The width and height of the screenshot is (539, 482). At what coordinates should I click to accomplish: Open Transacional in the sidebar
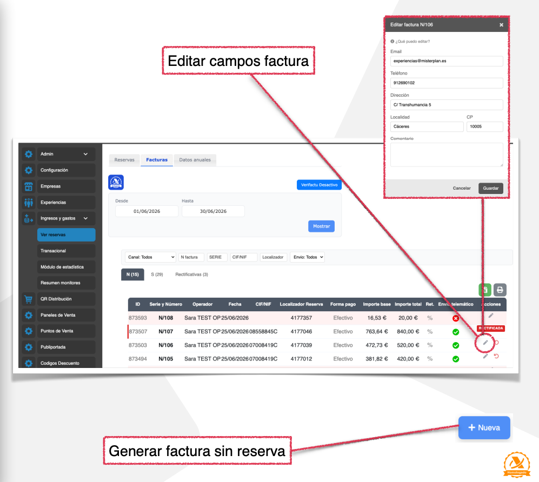point(66,251)
